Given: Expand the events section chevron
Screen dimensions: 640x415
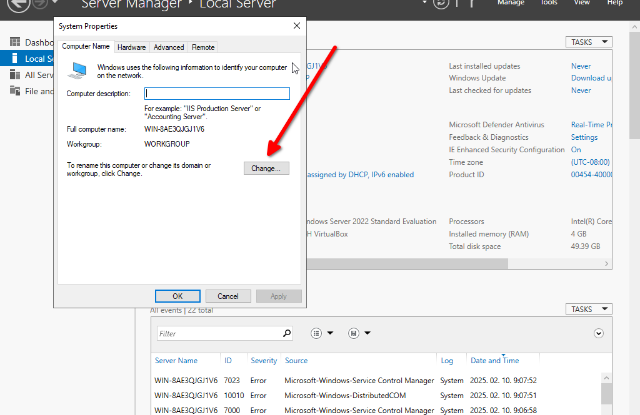Looking at the screenshot, I should coord(599,333).
